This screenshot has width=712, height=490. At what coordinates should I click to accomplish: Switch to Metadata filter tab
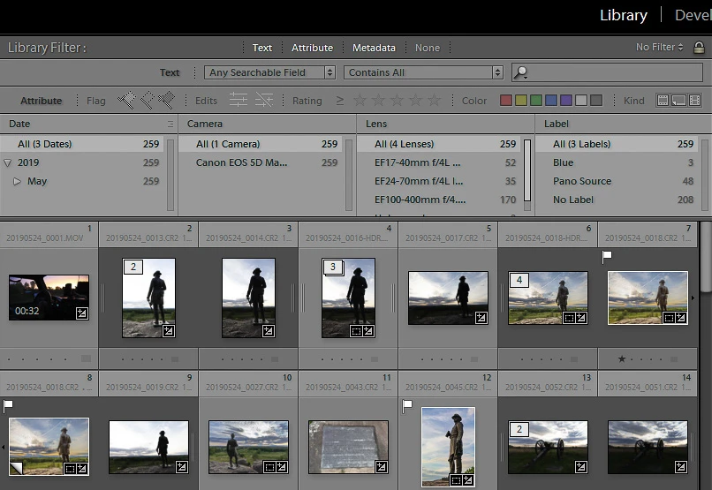(374, 48)
